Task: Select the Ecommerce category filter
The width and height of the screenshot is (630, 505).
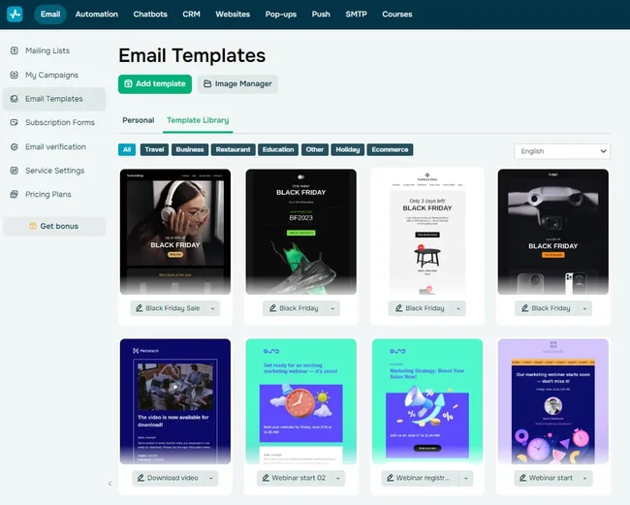Action: tap(390, 150)
